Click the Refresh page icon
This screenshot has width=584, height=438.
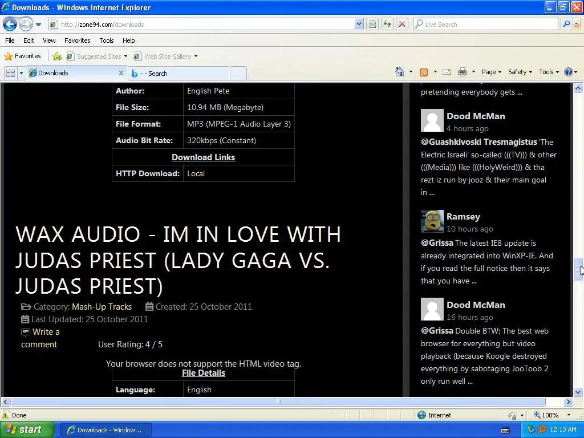pyautogui.click(x=387, y=25)
